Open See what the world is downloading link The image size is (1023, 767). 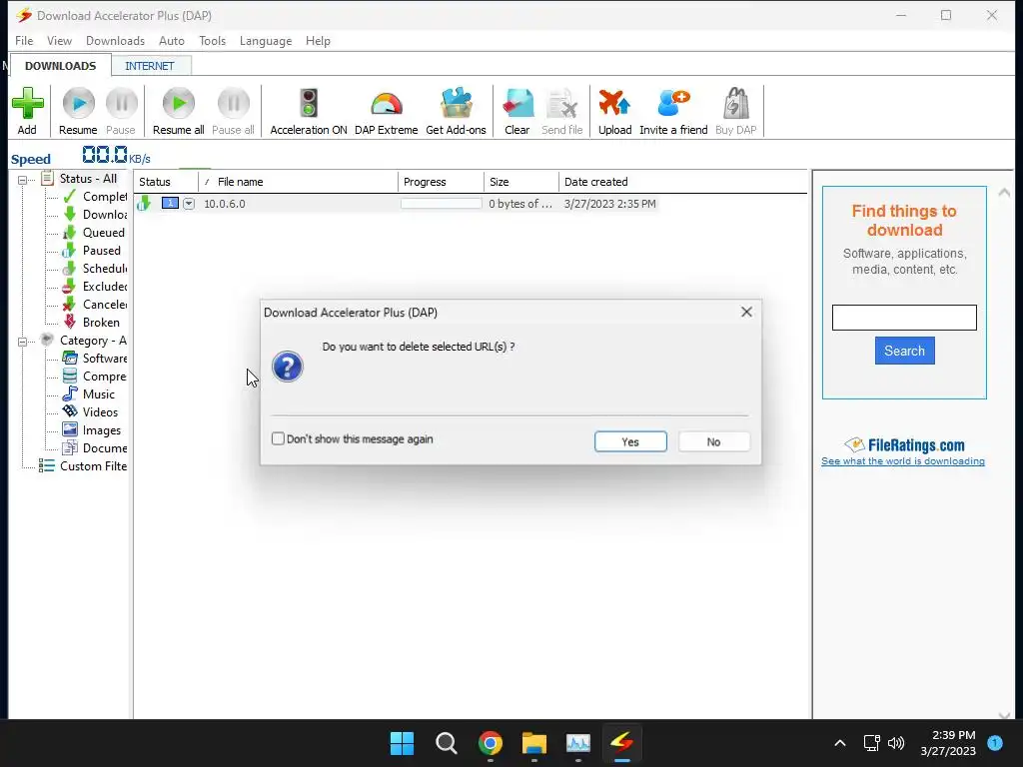[x=903, y=461]
